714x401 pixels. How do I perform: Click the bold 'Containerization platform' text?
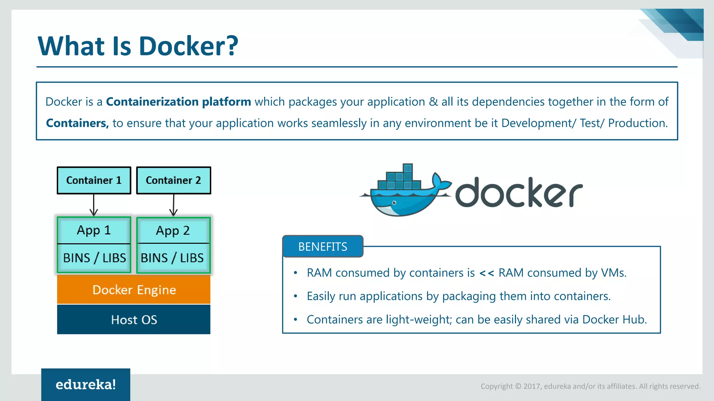[x=178, y=102]
